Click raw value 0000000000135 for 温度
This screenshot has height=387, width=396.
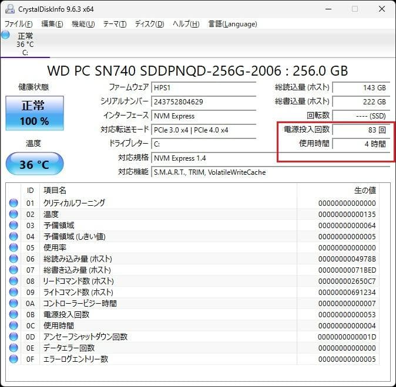[x=347, y=214]
